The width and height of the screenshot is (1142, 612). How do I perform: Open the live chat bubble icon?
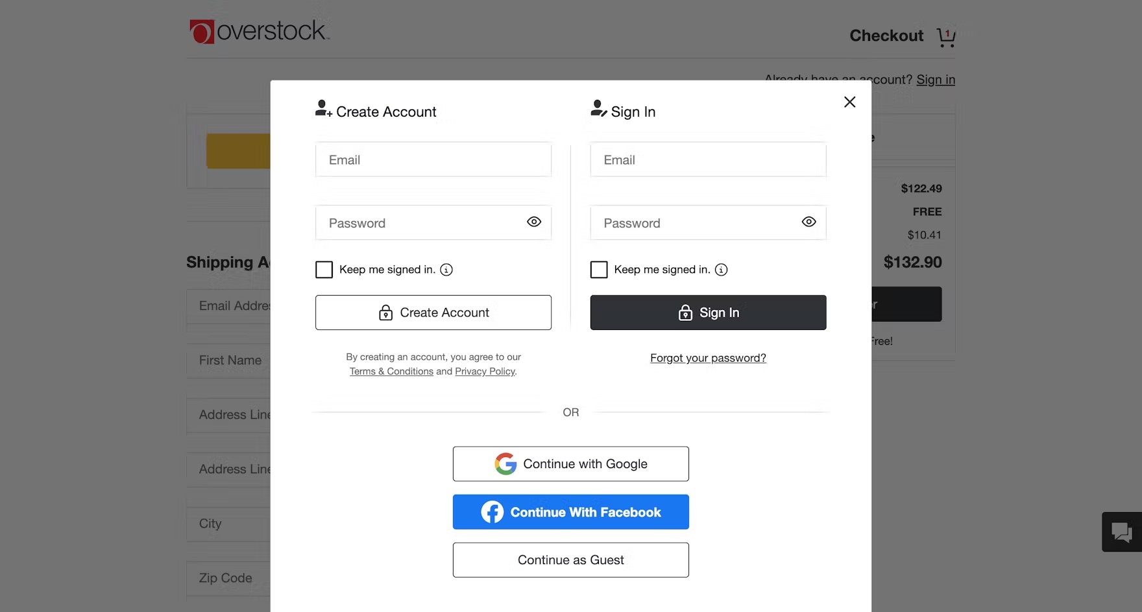click(x=1121, y=532)
